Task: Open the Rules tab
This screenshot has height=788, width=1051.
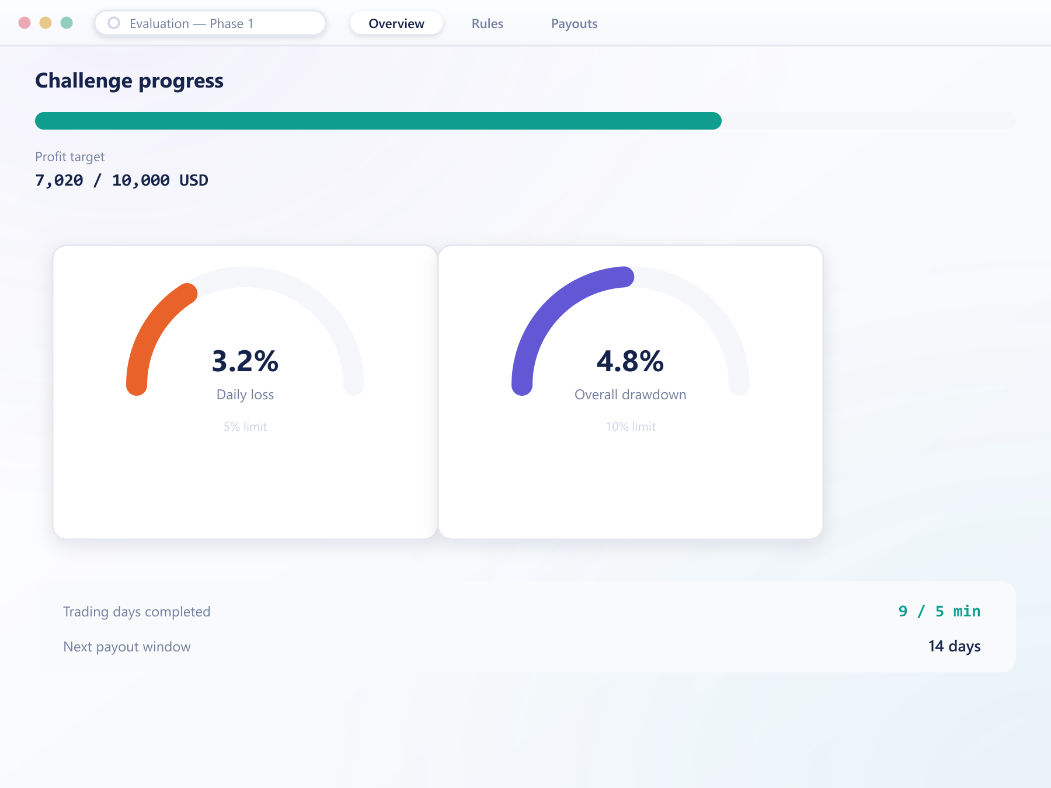Action: pyautogui.click(x=488, y=23)
